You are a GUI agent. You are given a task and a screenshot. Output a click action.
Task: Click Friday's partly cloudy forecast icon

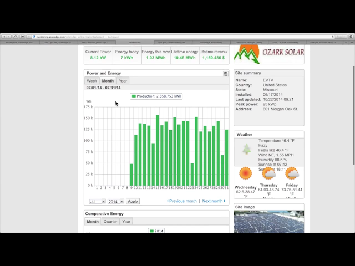(292, 173)
